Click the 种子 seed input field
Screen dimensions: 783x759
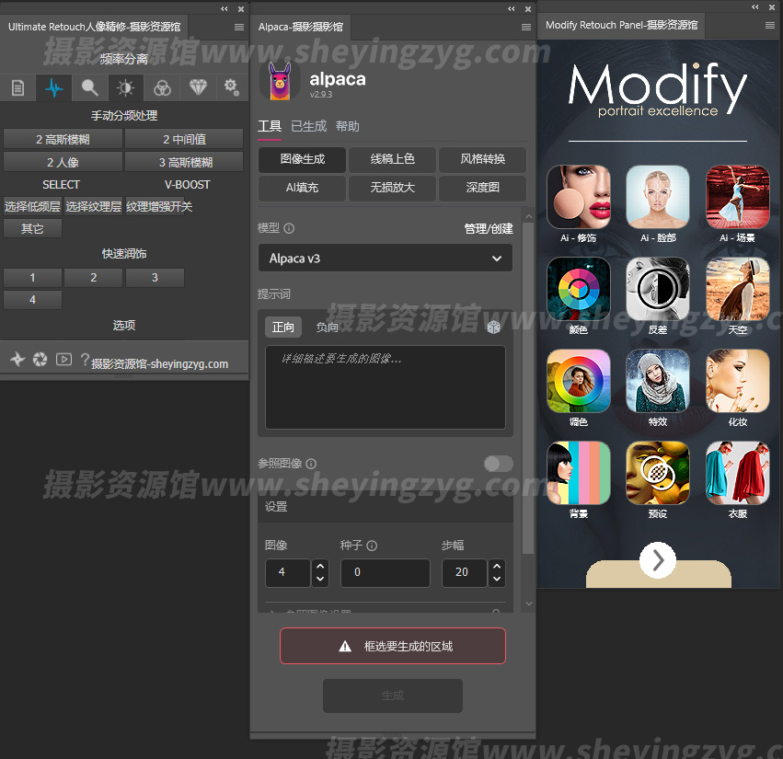385,572
